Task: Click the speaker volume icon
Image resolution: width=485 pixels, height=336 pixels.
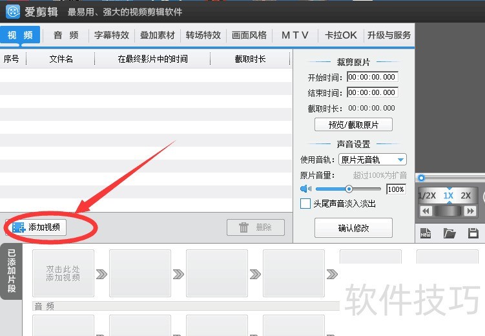Action: click(x=306, y=189)
